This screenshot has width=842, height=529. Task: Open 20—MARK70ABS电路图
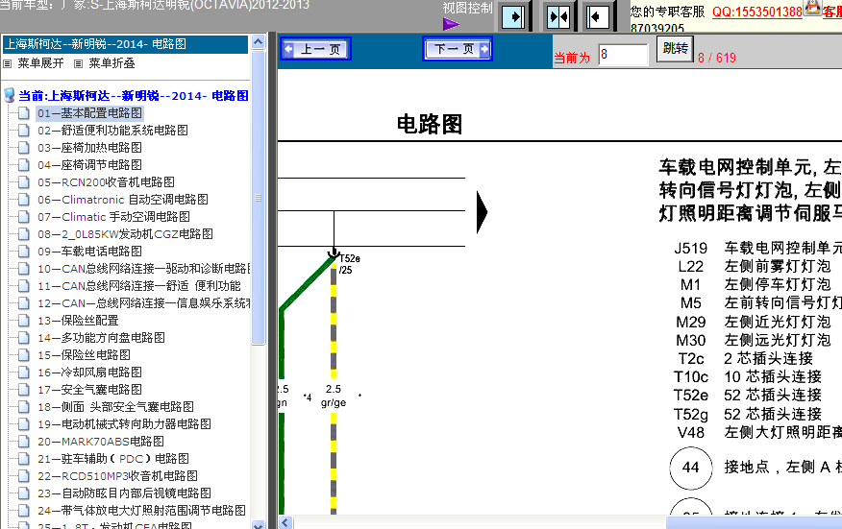coord(100,442)
